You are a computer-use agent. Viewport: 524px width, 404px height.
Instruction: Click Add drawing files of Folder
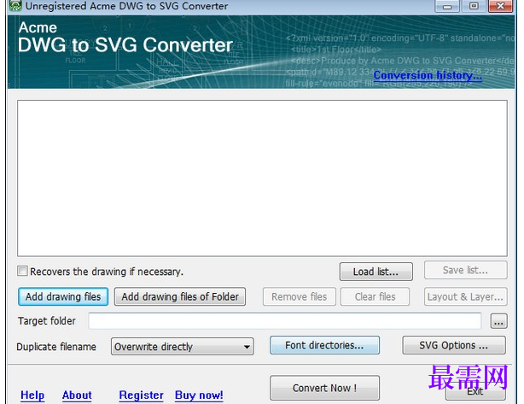(x=180, y=296)
